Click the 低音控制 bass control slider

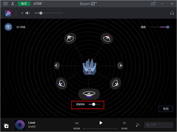(94, 104)
